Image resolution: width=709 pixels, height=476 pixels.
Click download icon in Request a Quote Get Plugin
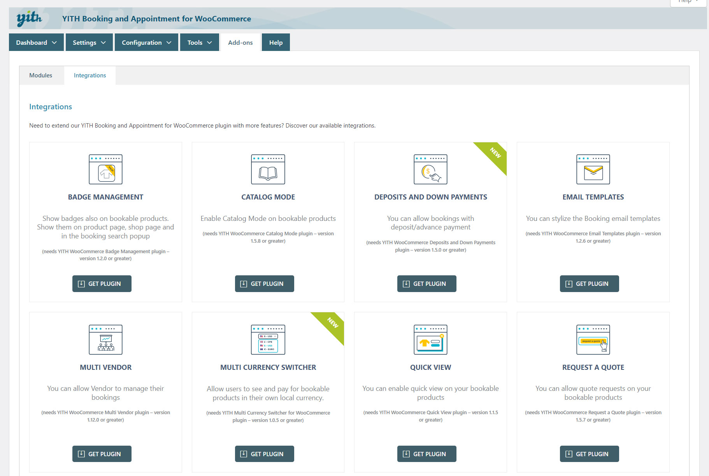[569, 454]
